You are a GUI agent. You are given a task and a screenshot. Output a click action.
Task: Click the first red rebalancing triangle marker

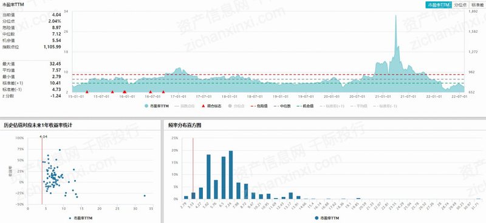point(87,92)
